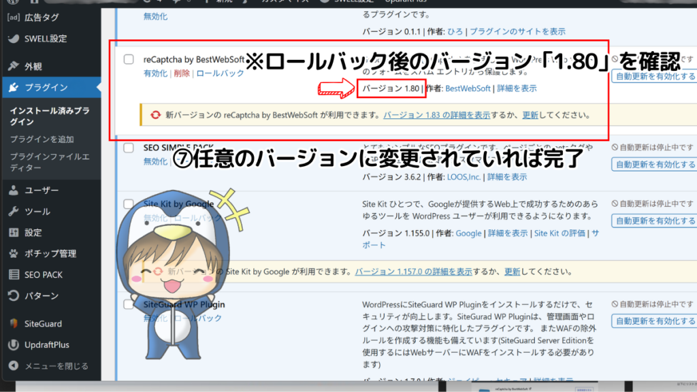697x392 pixels.
Task: Tick the Site Kit by Google checkbox
Action: 129,203
